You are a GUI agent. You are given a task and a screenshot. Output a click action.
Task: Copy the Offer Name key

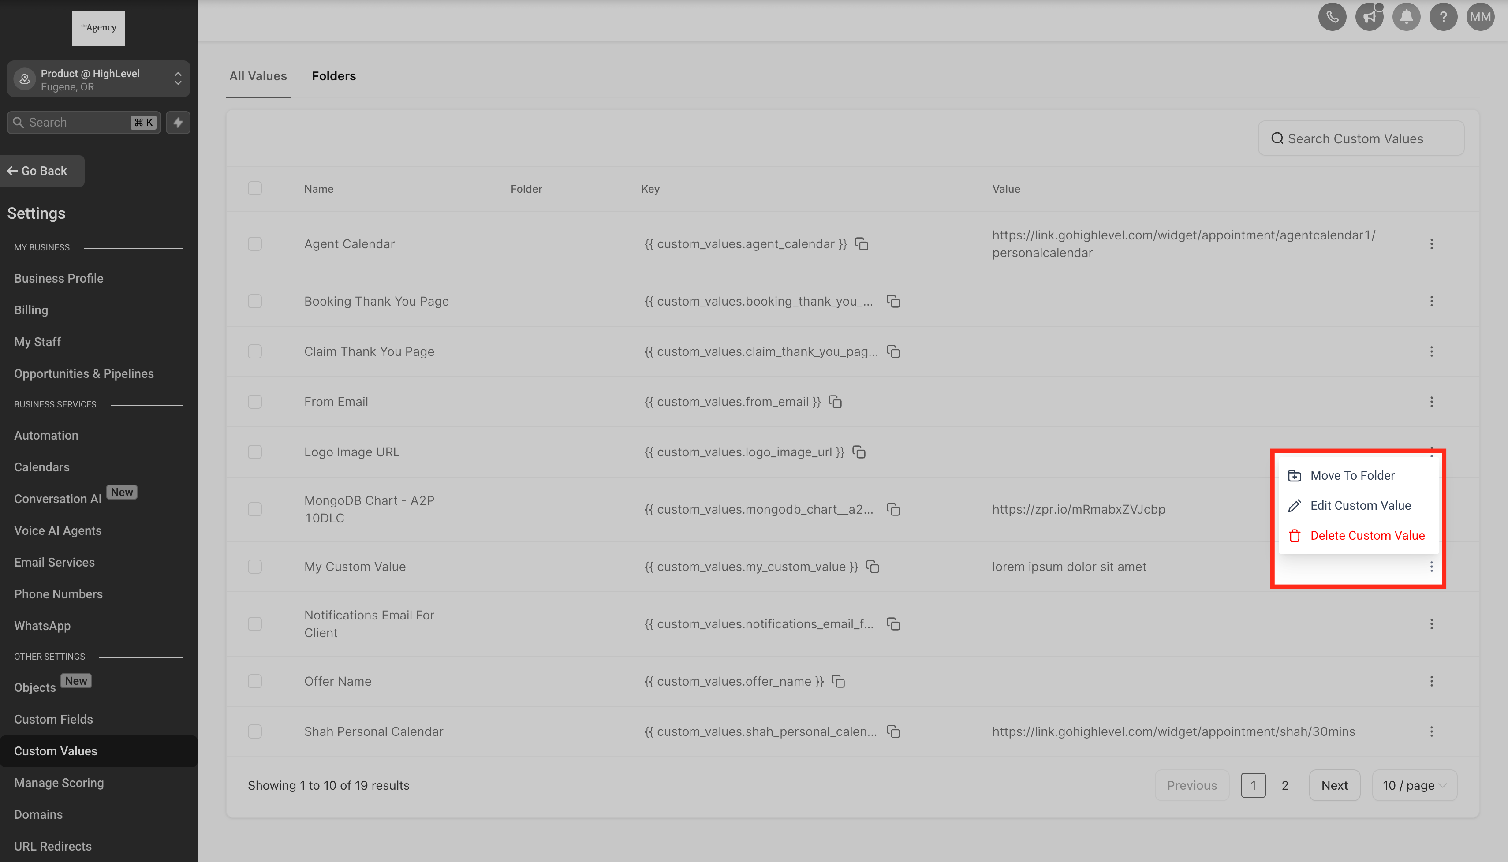pyautogui.click(x=838, y=681)
